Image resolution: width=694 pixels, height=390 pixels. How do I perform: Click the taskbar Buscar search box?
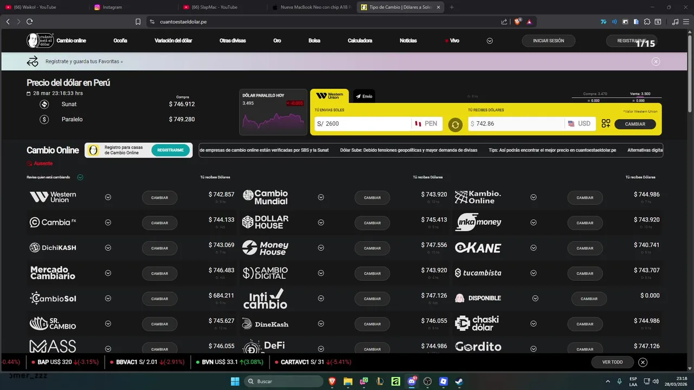pos(282,381)
